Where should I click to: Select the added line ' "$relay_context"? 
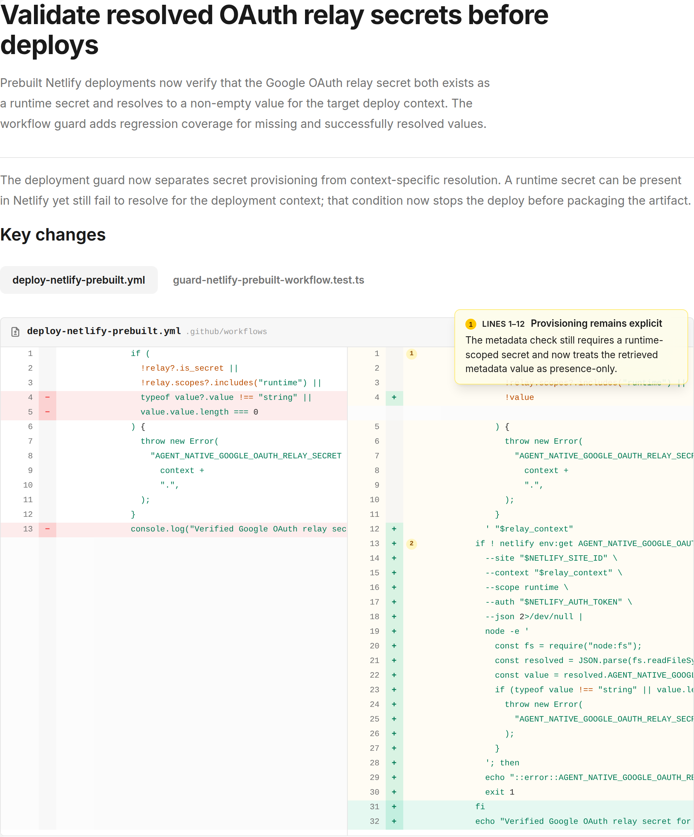pos(521,529)
